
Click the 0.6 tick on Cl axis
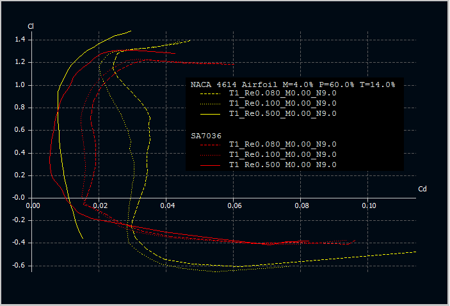click(x=20, y=130)
